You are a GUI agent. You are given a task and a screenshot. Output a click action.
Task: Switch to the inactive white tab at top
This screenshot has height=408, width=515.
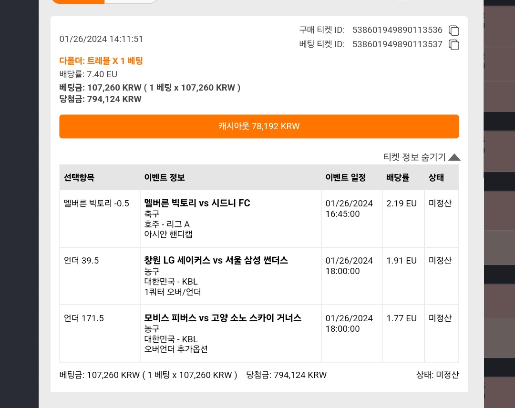click(x=131, y=1)
